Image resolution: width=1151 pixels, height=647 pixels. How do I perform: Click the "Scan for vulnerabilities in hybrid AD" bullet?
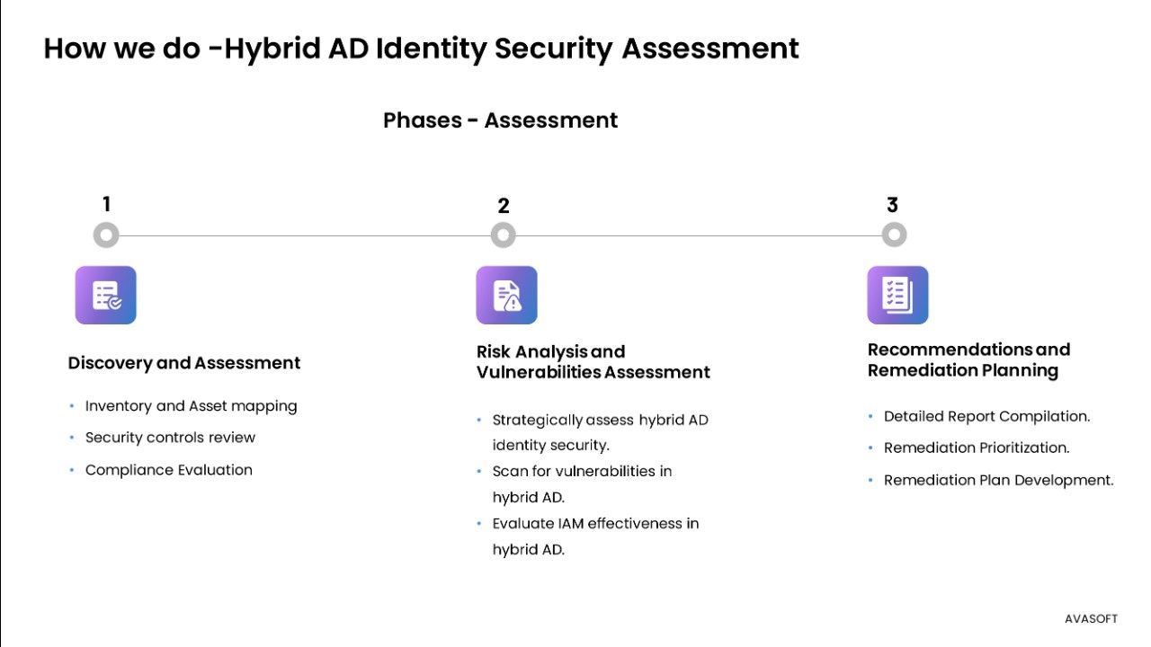coord(581,483)
